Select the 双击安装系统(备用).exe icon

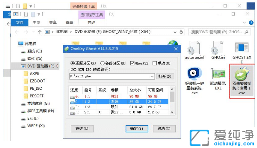(242, 74)
